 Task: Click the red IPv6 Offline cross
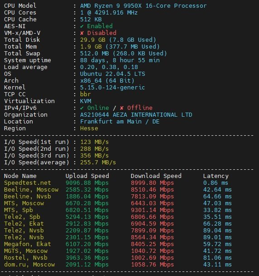click(122, 108)
